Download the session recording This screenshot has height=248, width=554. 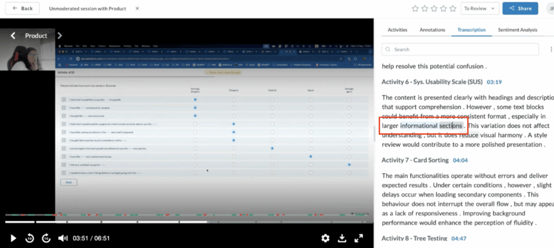point(342,238)
